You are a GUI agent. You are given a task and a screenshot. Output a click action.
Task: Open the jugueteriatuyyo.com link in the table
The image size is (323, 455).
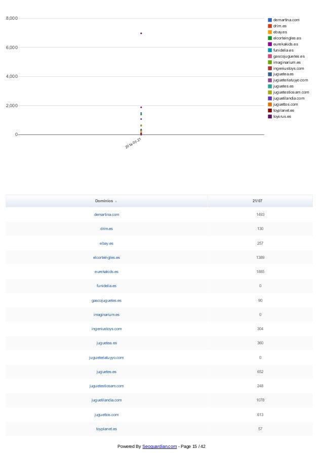point(107,358)
